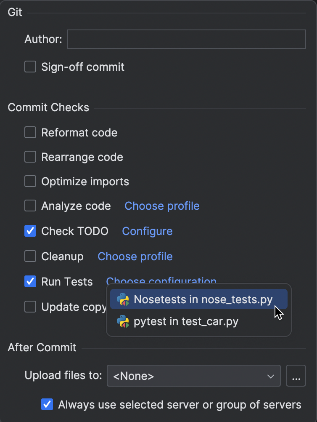Enable Optimize imports before commit

point(30,181)
